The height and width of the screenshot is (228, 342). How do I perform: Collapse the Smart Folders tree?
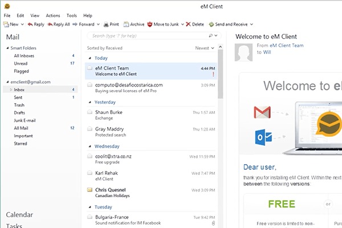(x=7, y=48)
